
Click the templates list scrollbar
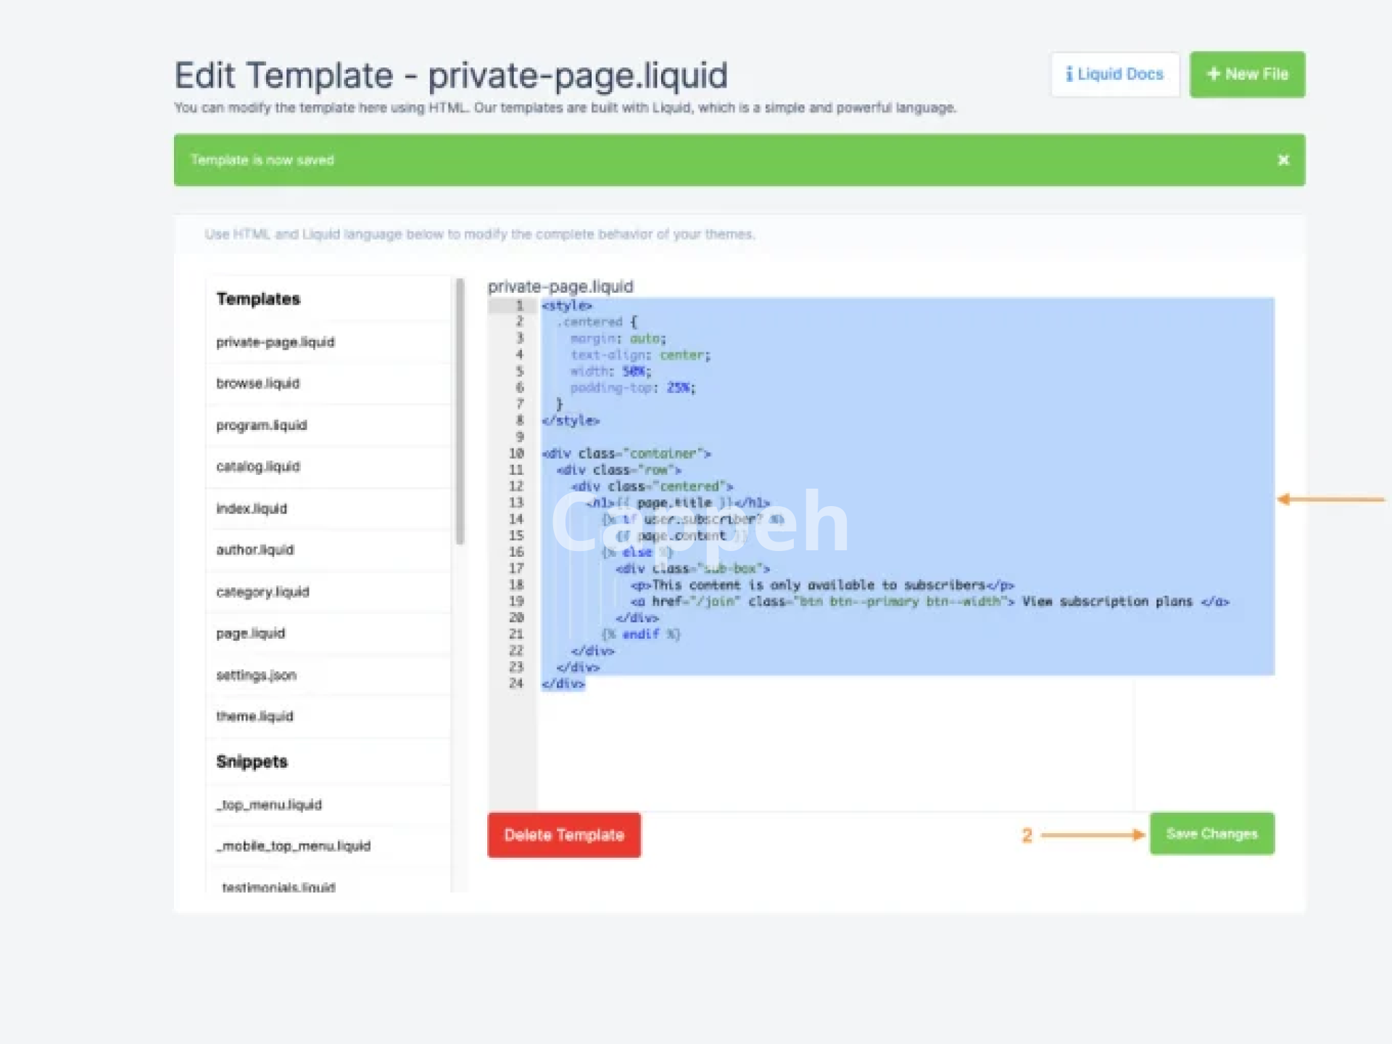[x=460, y=412]
